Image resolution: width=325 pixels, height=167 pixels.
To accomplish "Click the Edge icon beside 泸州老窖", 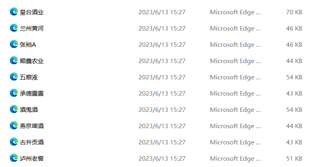I will pyautogui.click(x=13, y=158).
